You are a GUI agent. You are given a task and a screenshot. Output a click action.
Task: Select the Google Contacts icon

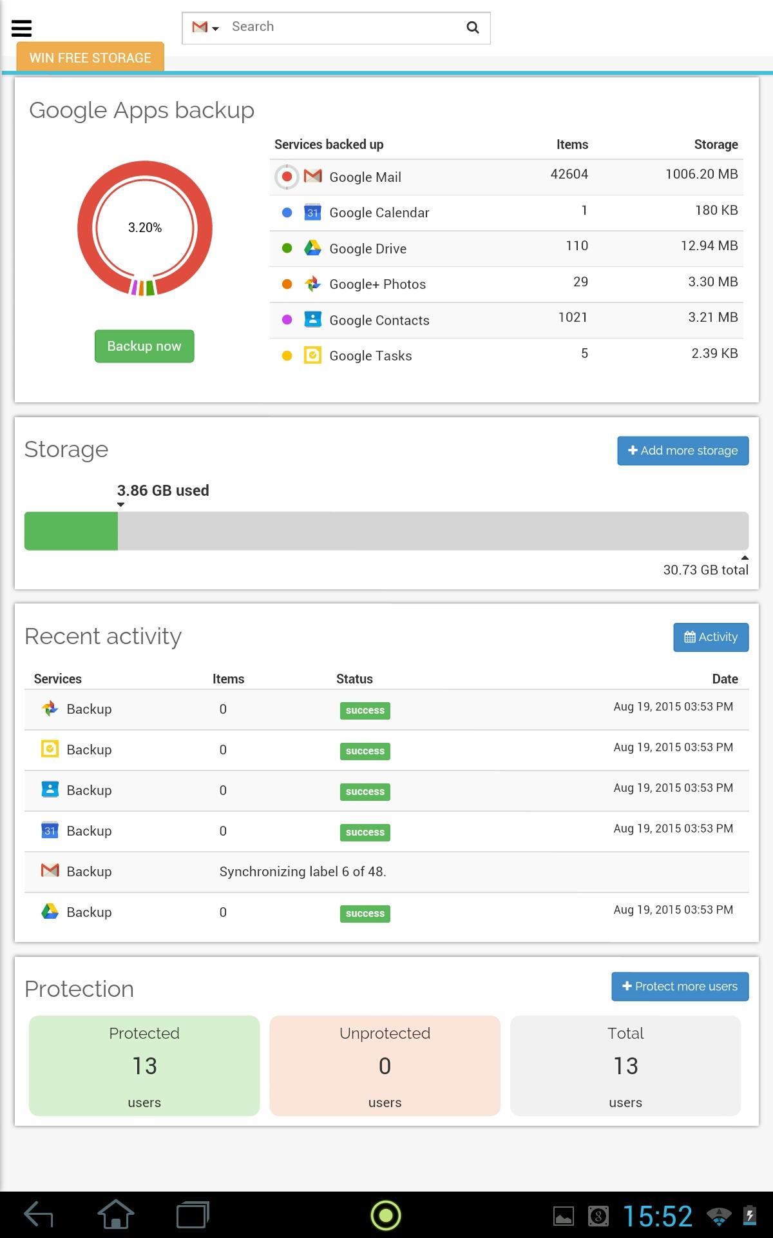[x=312, y=319]
